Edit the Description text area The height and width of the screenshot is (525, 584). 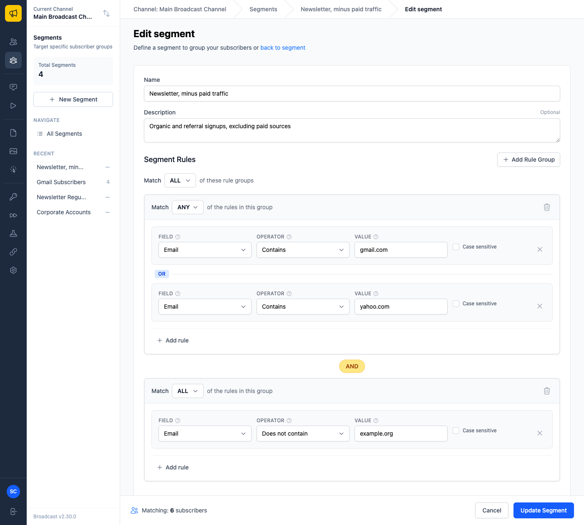pos(352,130)
